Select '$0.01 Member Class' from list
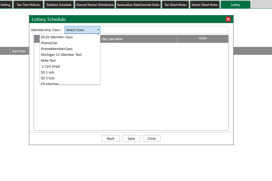272x181 pixels. (57, 37)
